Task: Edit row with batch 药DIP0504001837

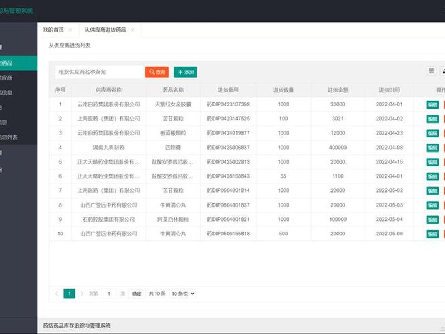Action: [x=433, y=205]
